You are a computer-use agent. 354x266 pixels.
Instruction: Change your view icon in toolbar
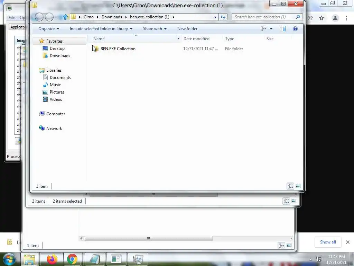click(263, 29)
